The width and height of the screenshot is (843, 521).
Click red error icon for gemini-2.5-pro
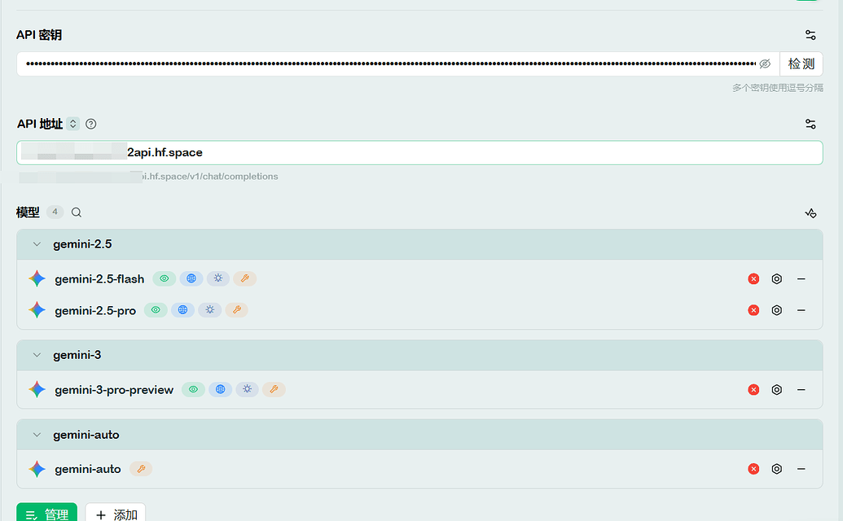pos(753,310)
